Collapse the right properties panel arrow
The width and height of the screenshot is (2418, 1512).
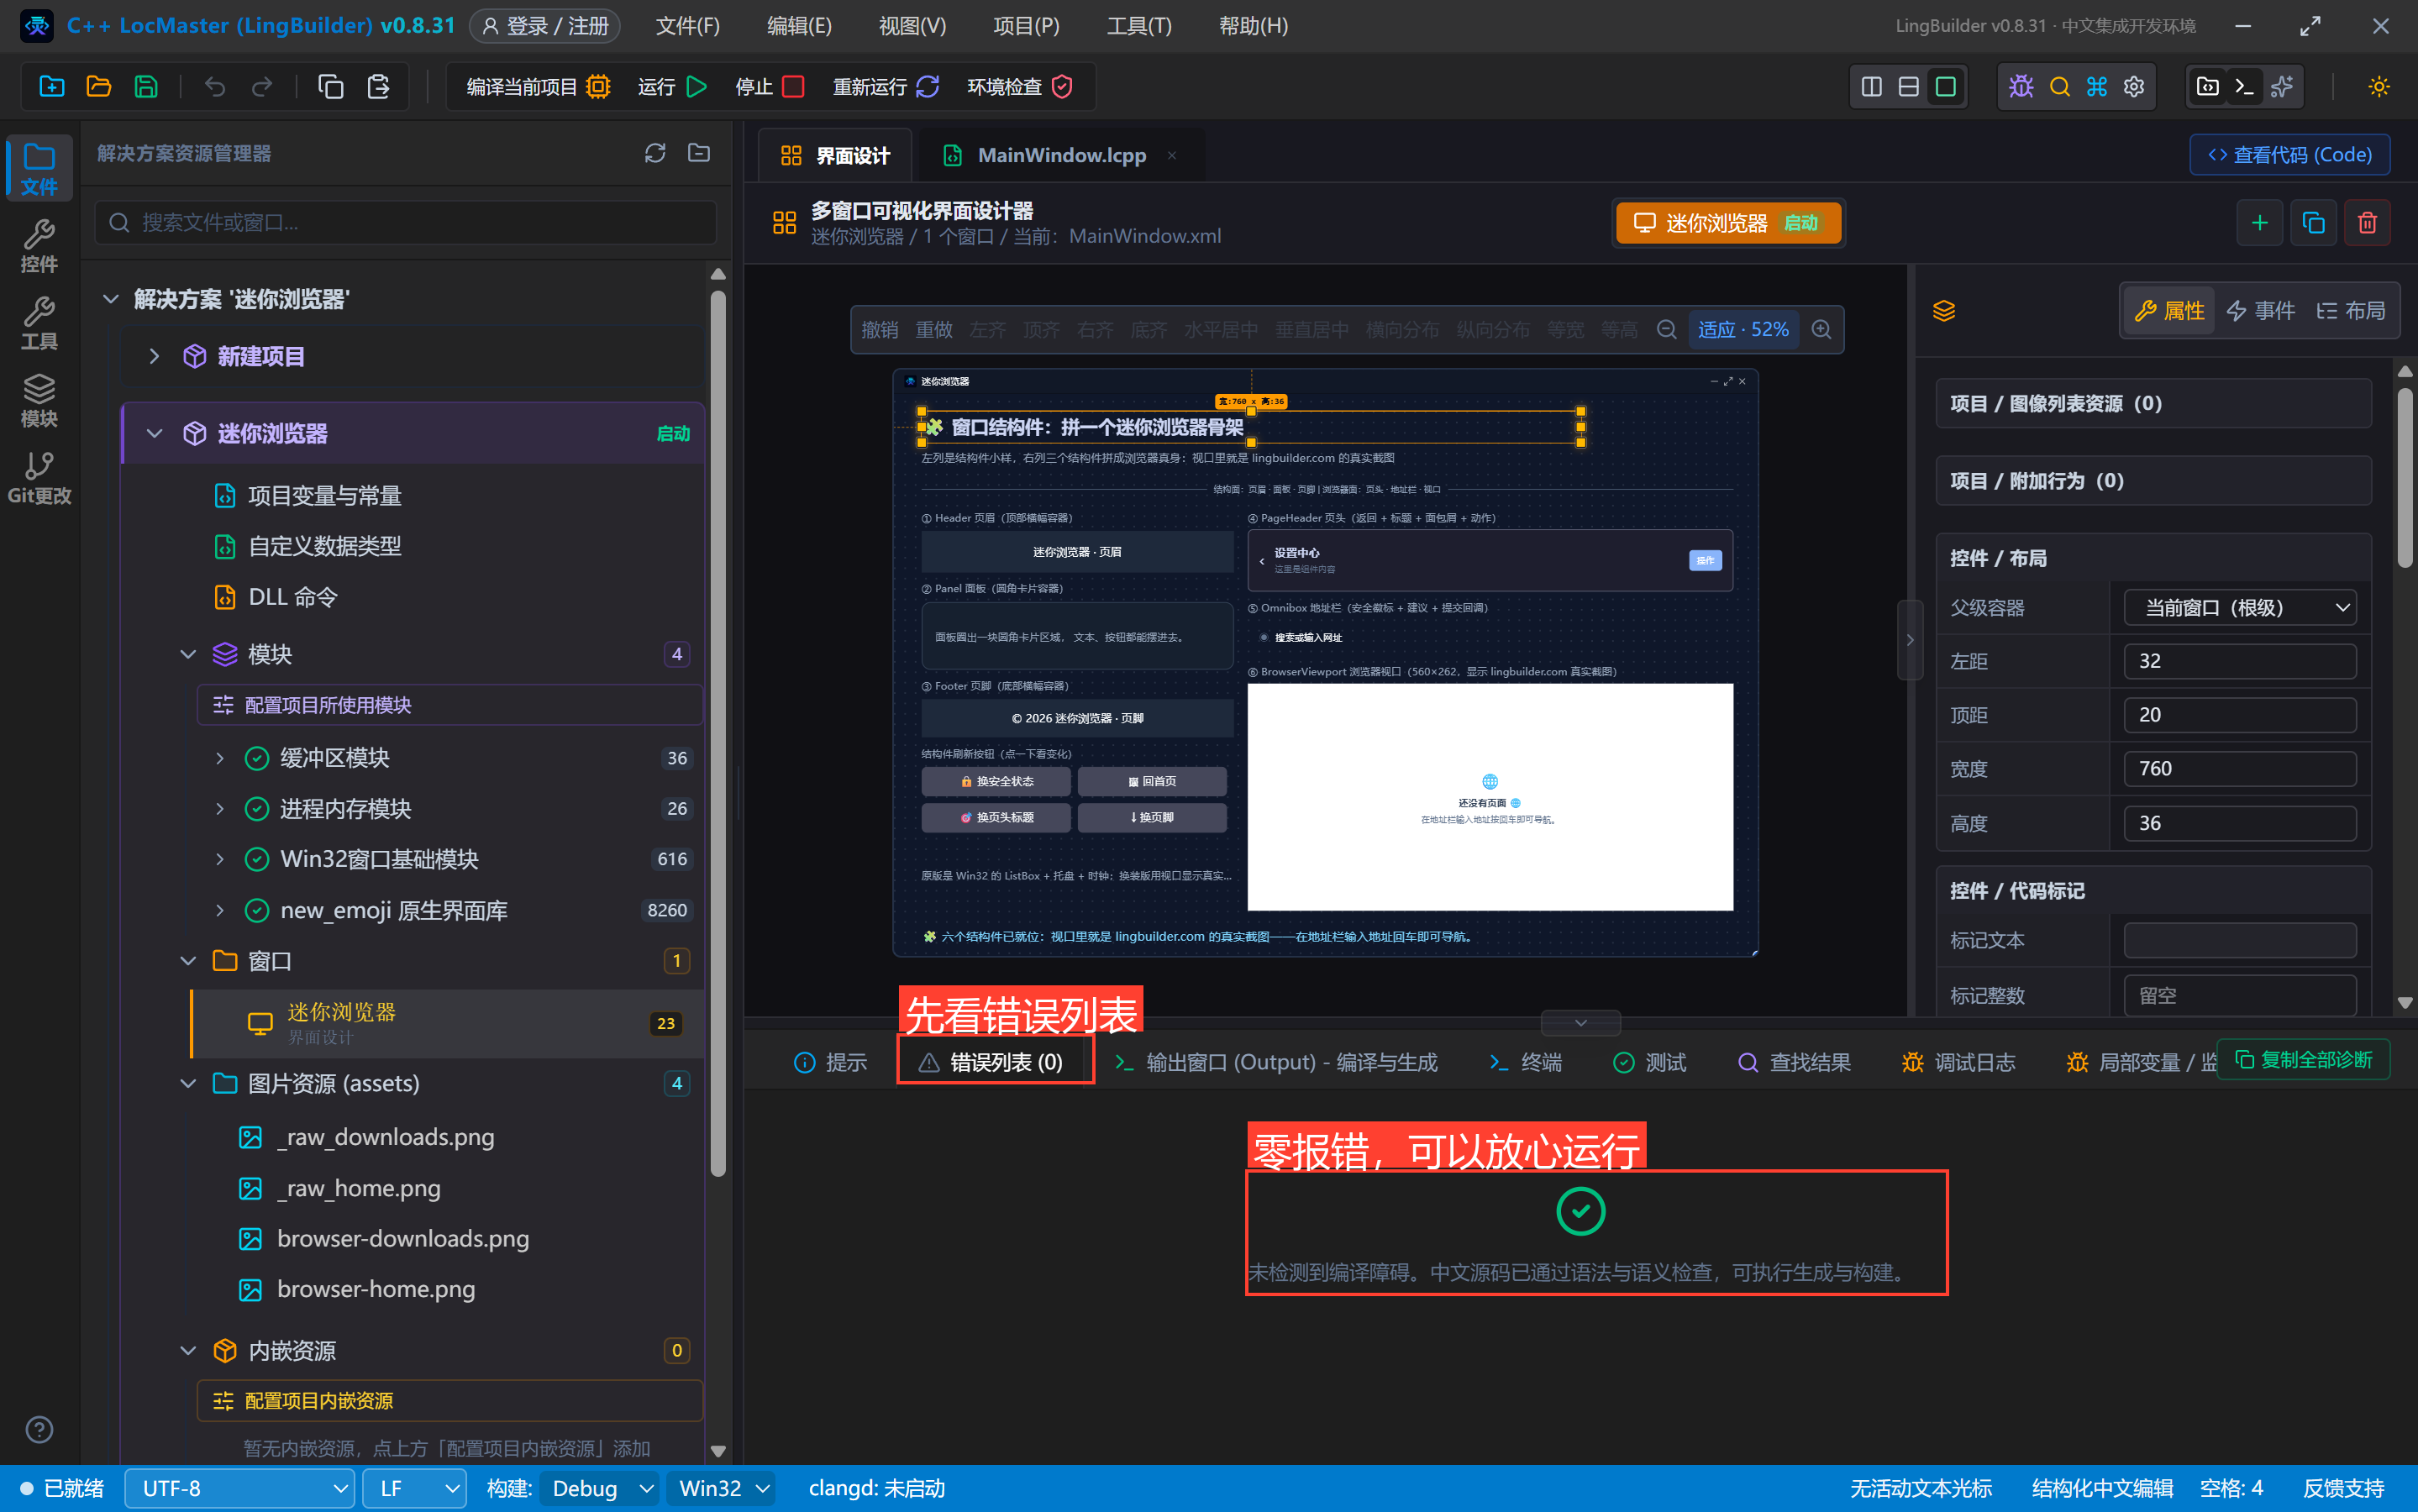tap(1910, 640)
